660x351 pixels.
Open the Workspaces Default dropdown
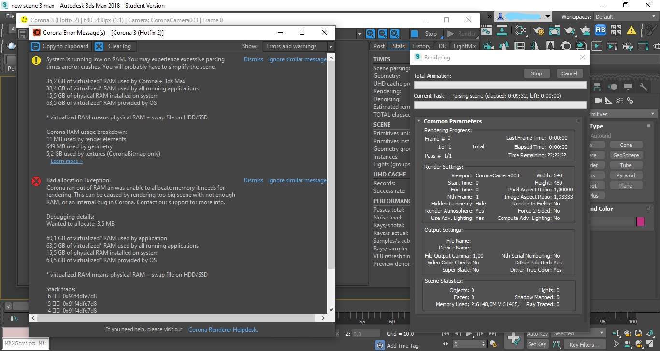625,17
